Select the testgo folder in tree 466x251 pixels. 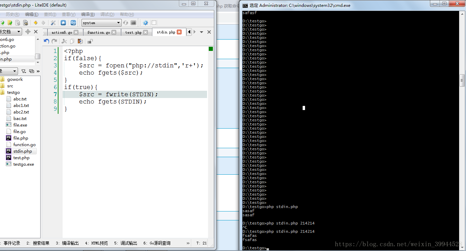pyautogui.click(x=13, y=92)
